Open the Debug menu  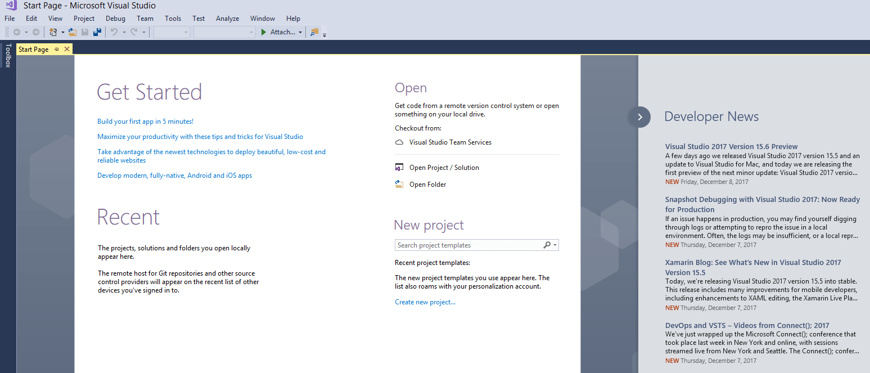(x=115, y=19)
